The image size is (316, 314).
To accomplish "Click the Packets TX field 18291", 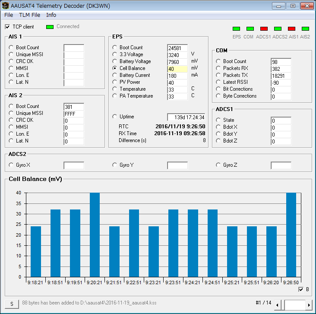I will 281,76.
